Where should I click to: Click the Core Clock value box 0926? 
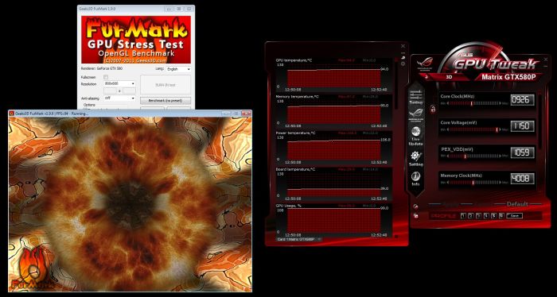523,100
